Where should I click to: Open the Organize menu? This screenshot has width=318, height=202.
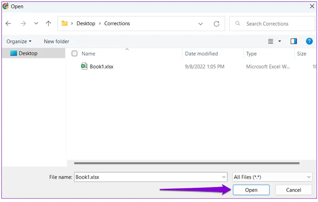(19, 41)
